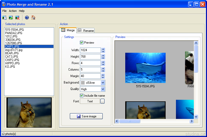Increase Height with up arrow
Screen dimensions: 207x137
(x=103, y=55)
